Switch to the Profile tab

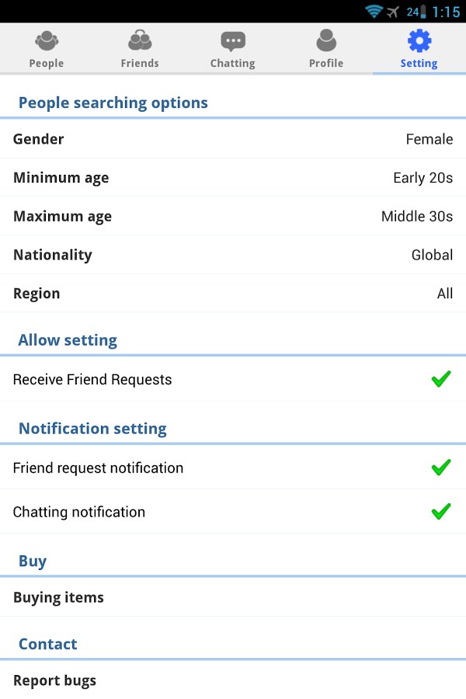[326, 48]
